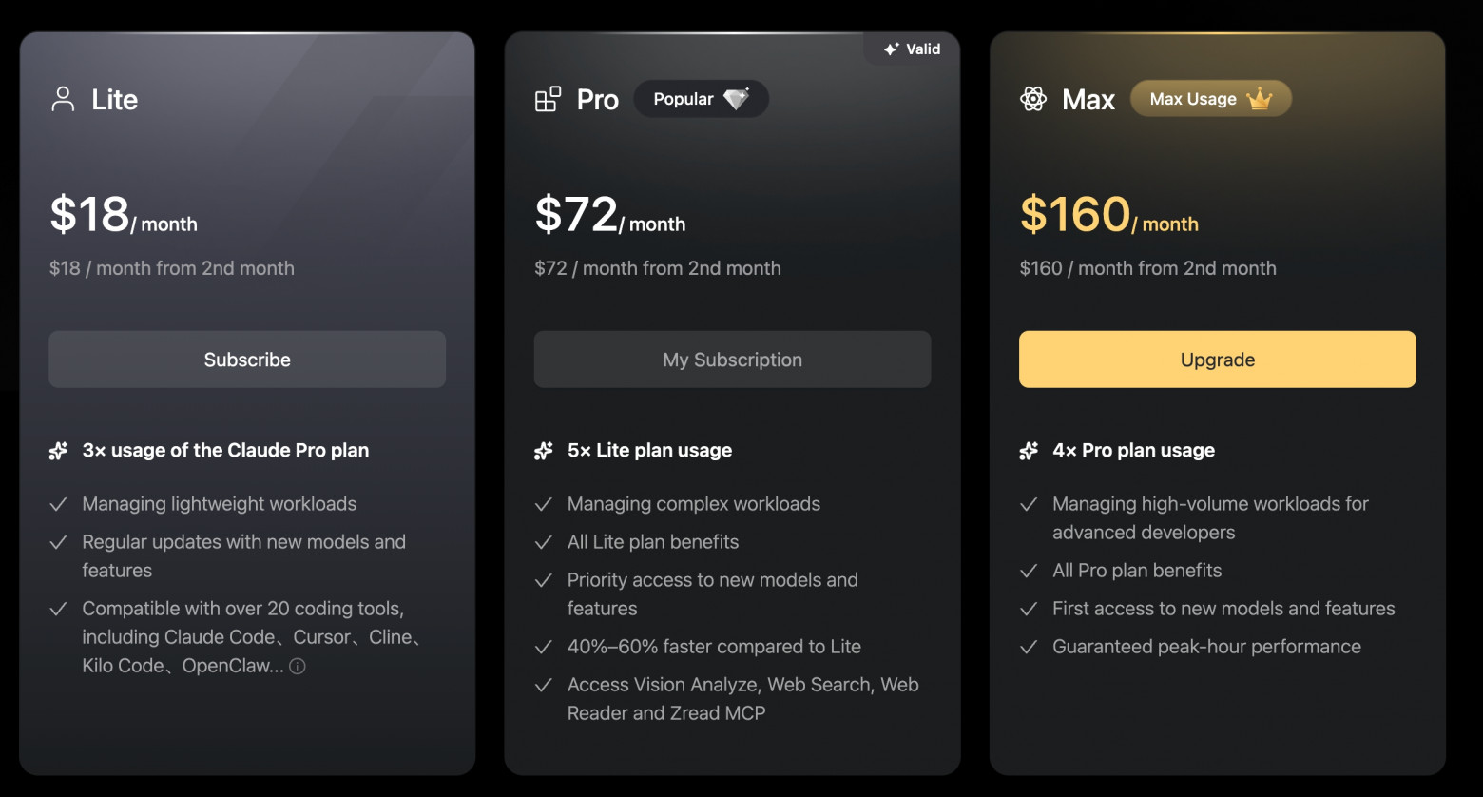1483x797 pixels.
Task: Click the diamond icon in Popular badge
Action: (x=737, y=99)
